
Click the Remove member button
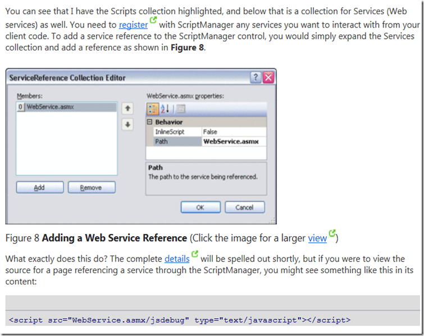pos(92,187)
